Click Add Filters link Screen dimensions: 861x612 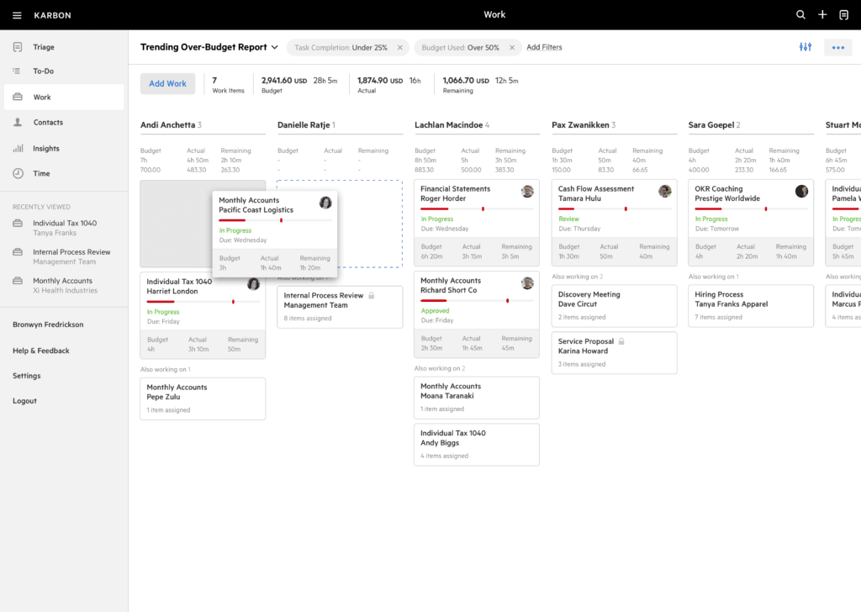tap(544, 47)
